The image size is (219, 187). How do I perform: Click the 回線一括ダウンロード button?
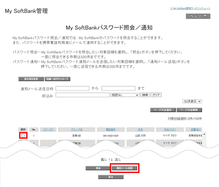pos(57,79)
